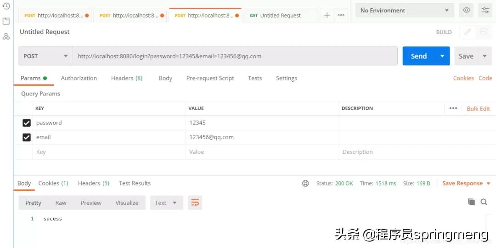Open the Pre-request Script tab

coord(210,78)
